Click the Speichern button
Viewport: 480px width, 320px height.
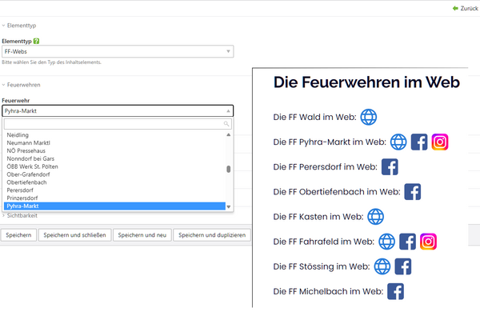point(18,235)
